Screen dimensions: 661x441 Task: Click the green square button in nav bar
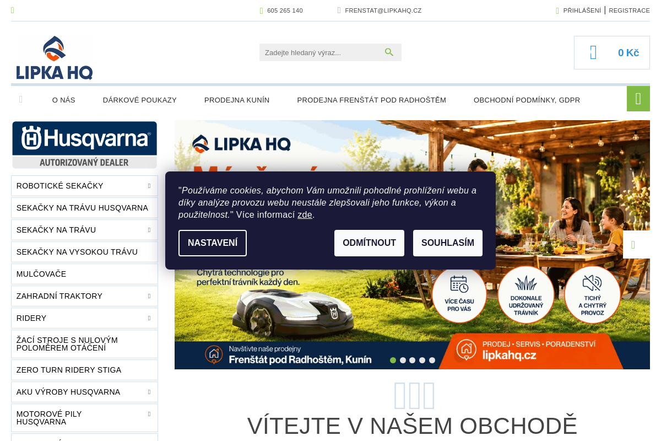tap(638, 99)
